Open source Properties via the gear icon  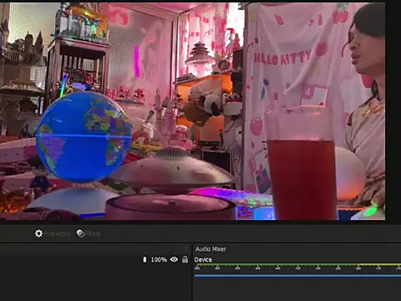38,233
